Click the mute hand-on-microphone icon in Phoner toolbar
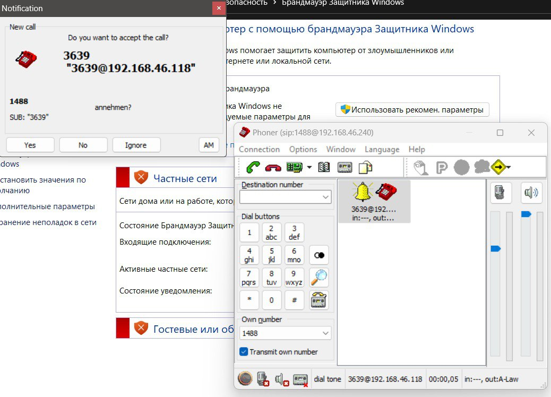 pos(420,167)
